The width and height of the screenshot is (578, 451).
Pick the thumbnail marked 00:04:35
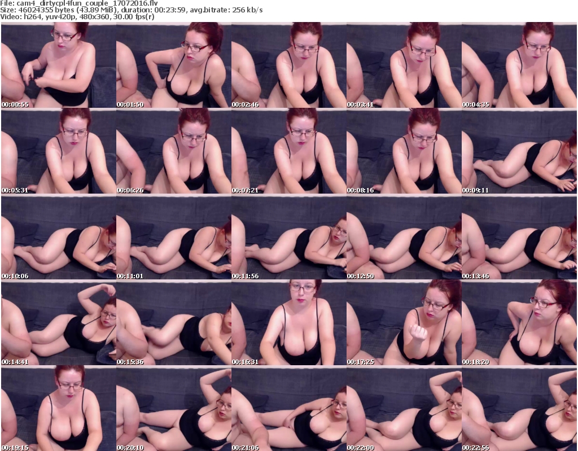click(x=519, y=65)
